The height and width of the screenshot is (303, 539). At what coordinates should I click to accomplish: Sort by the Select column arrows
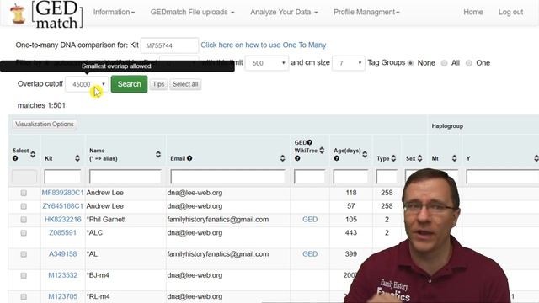[33, 154]
